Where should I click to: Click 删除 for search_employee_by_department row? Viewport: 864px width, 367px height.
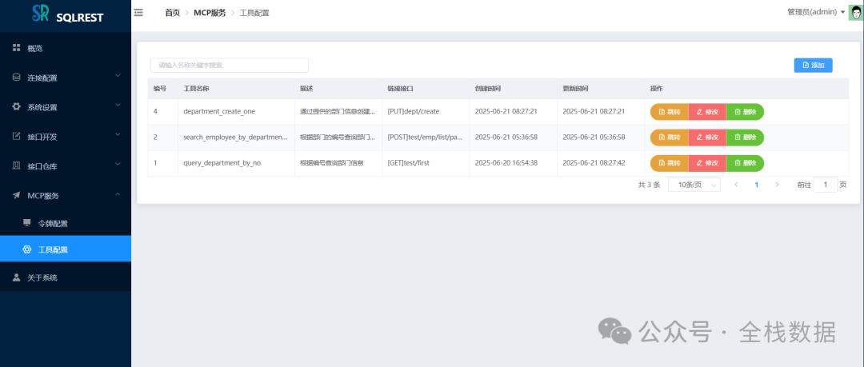point(745,138)
